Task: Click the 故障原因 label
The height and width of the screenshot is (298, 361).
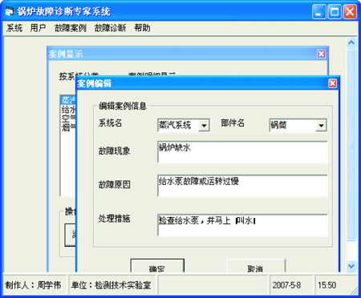Action: (x=114, y=184)
